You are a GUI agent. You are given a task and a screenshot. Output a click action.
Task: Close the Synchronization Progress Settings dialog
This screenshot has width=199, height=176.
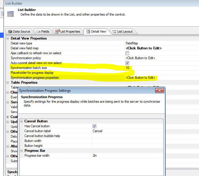point(159,91)
